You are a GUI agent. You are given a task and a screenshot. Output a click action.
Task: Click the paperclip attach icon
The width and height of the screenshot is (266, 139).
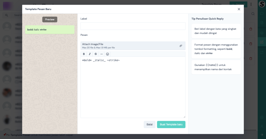click(x=181, y=46)
